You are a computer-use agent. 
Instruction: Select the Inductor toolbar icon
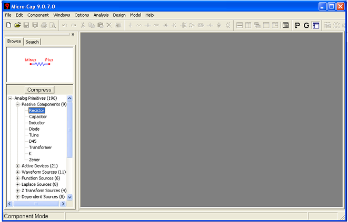click(156, 25)
